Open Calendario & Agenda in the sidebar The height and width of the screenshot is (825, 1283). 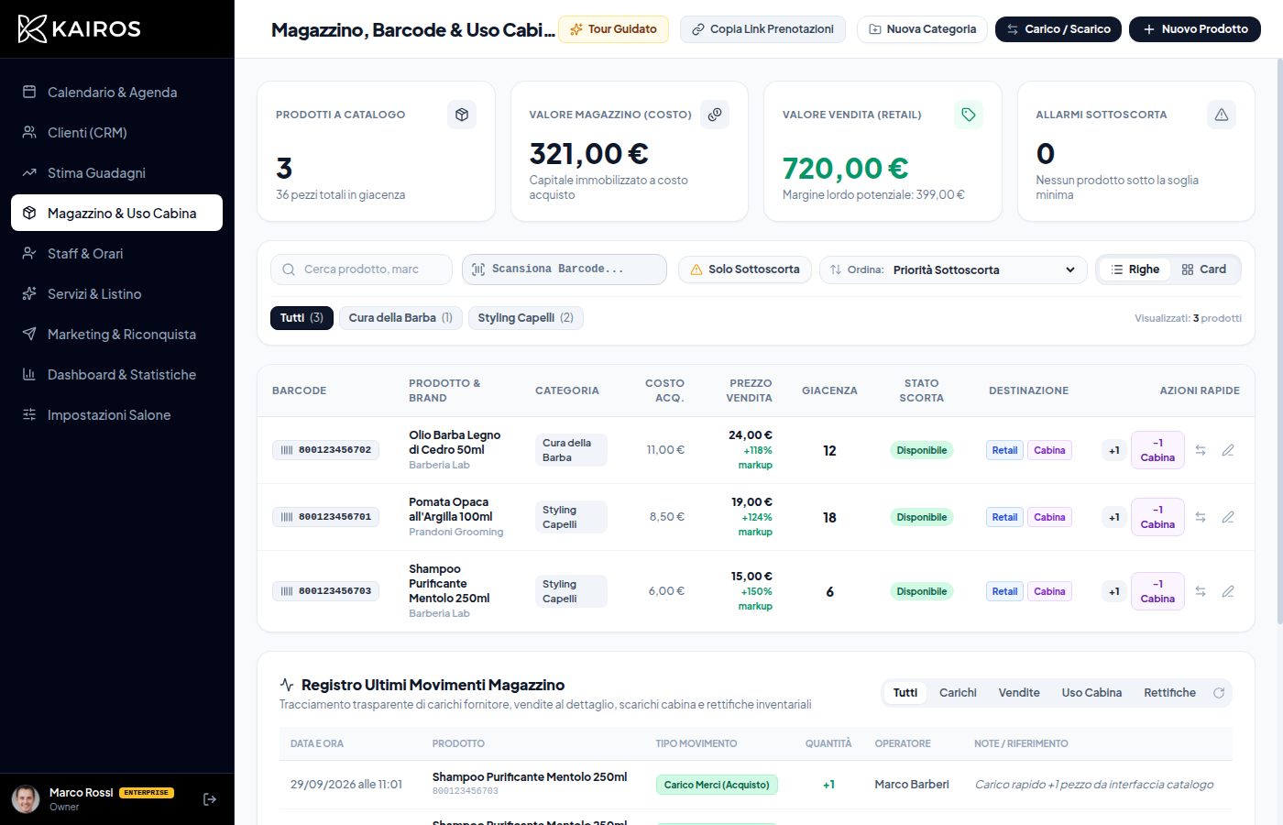pos(116,92)
